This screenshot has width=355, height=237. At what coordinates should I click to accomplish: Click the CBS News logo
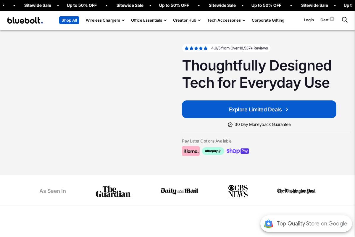pyautogui.click(x=238, y=191)
